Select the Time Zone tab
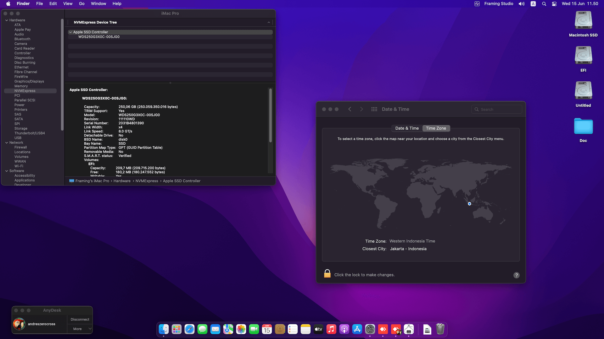The width and height of the screenshot is (604, 339). 436,128
